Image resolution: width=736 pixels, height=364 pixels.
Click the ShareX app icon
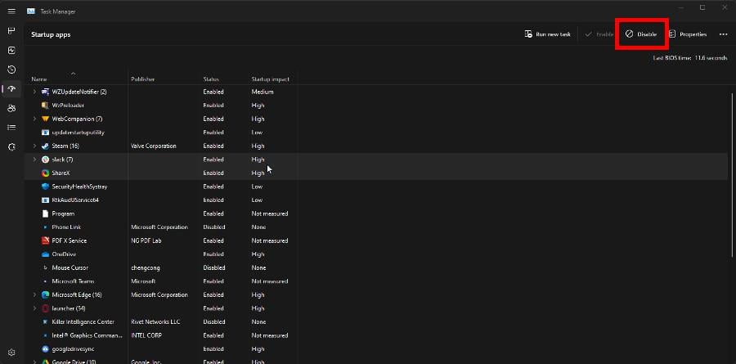coord(45,173)
